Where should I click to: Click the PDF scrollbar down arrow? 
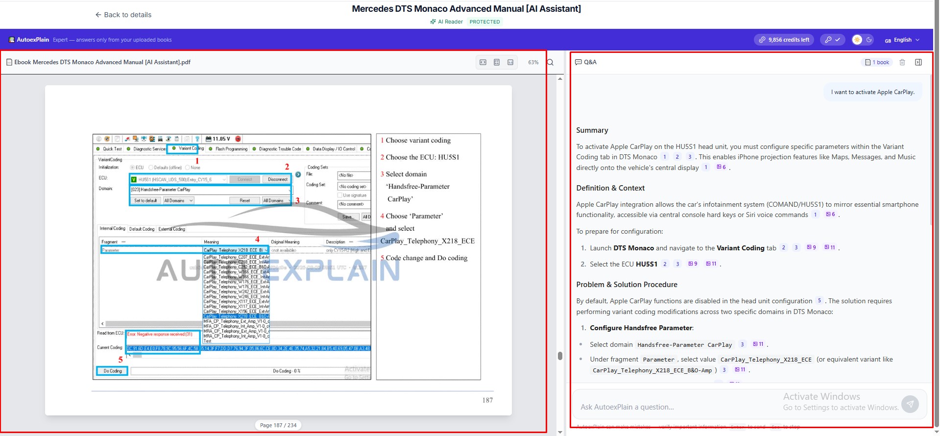point(560,432)
